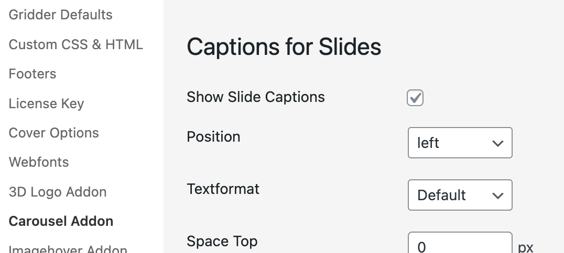Click the Space Top field label

(222, 241)
